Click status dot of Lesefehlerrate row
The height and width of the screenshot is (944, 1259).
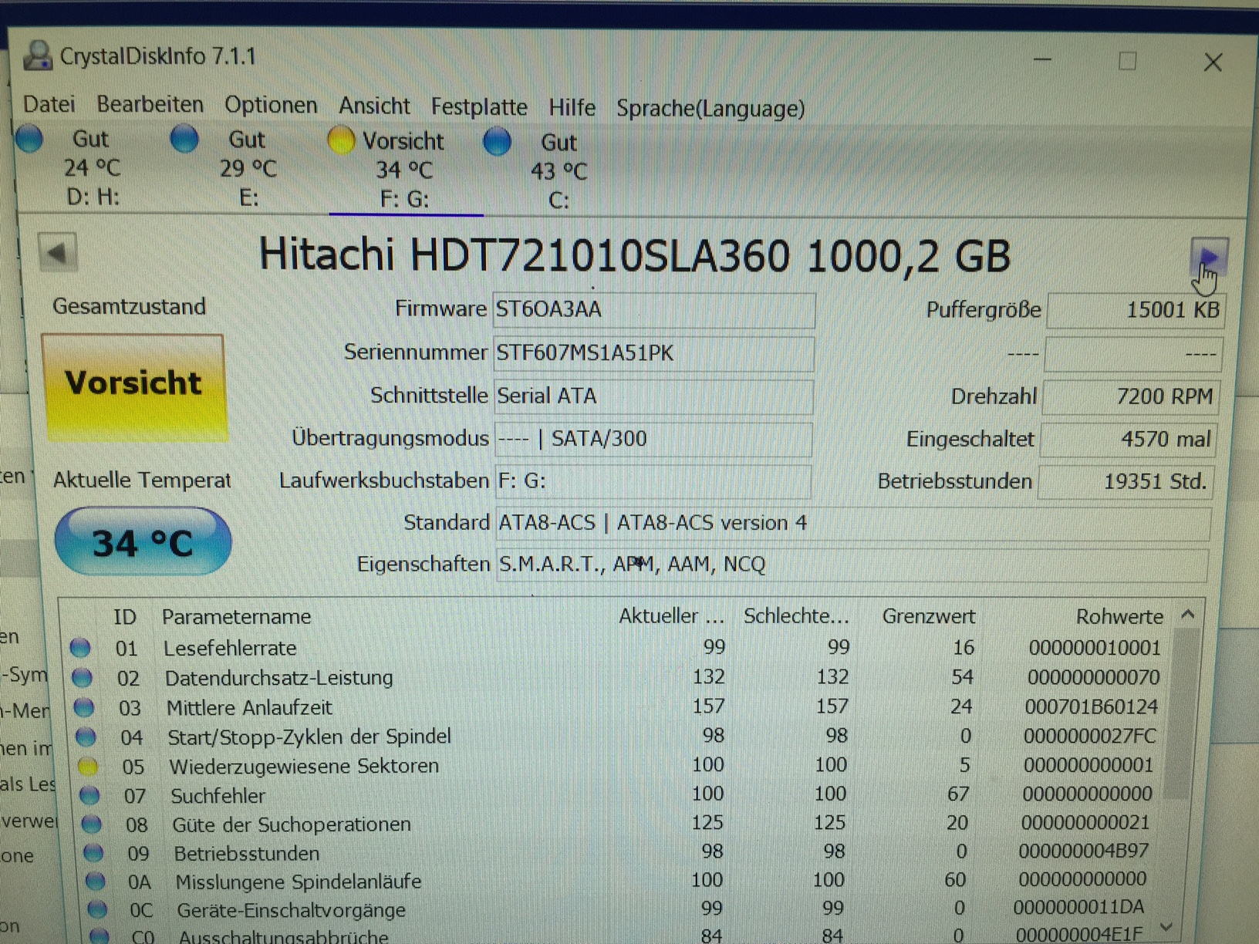click(80, 648)
